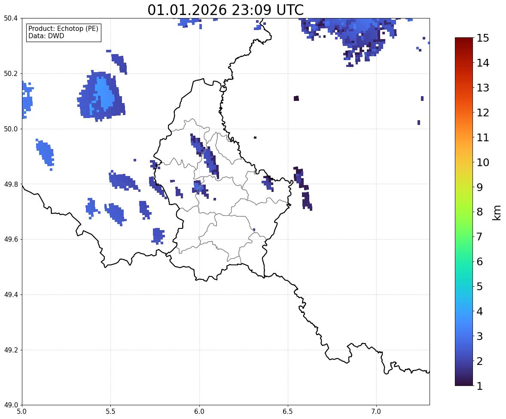Click the colorbar tick label "15"
Screen dimensions: 506x419
pos(483,38)
